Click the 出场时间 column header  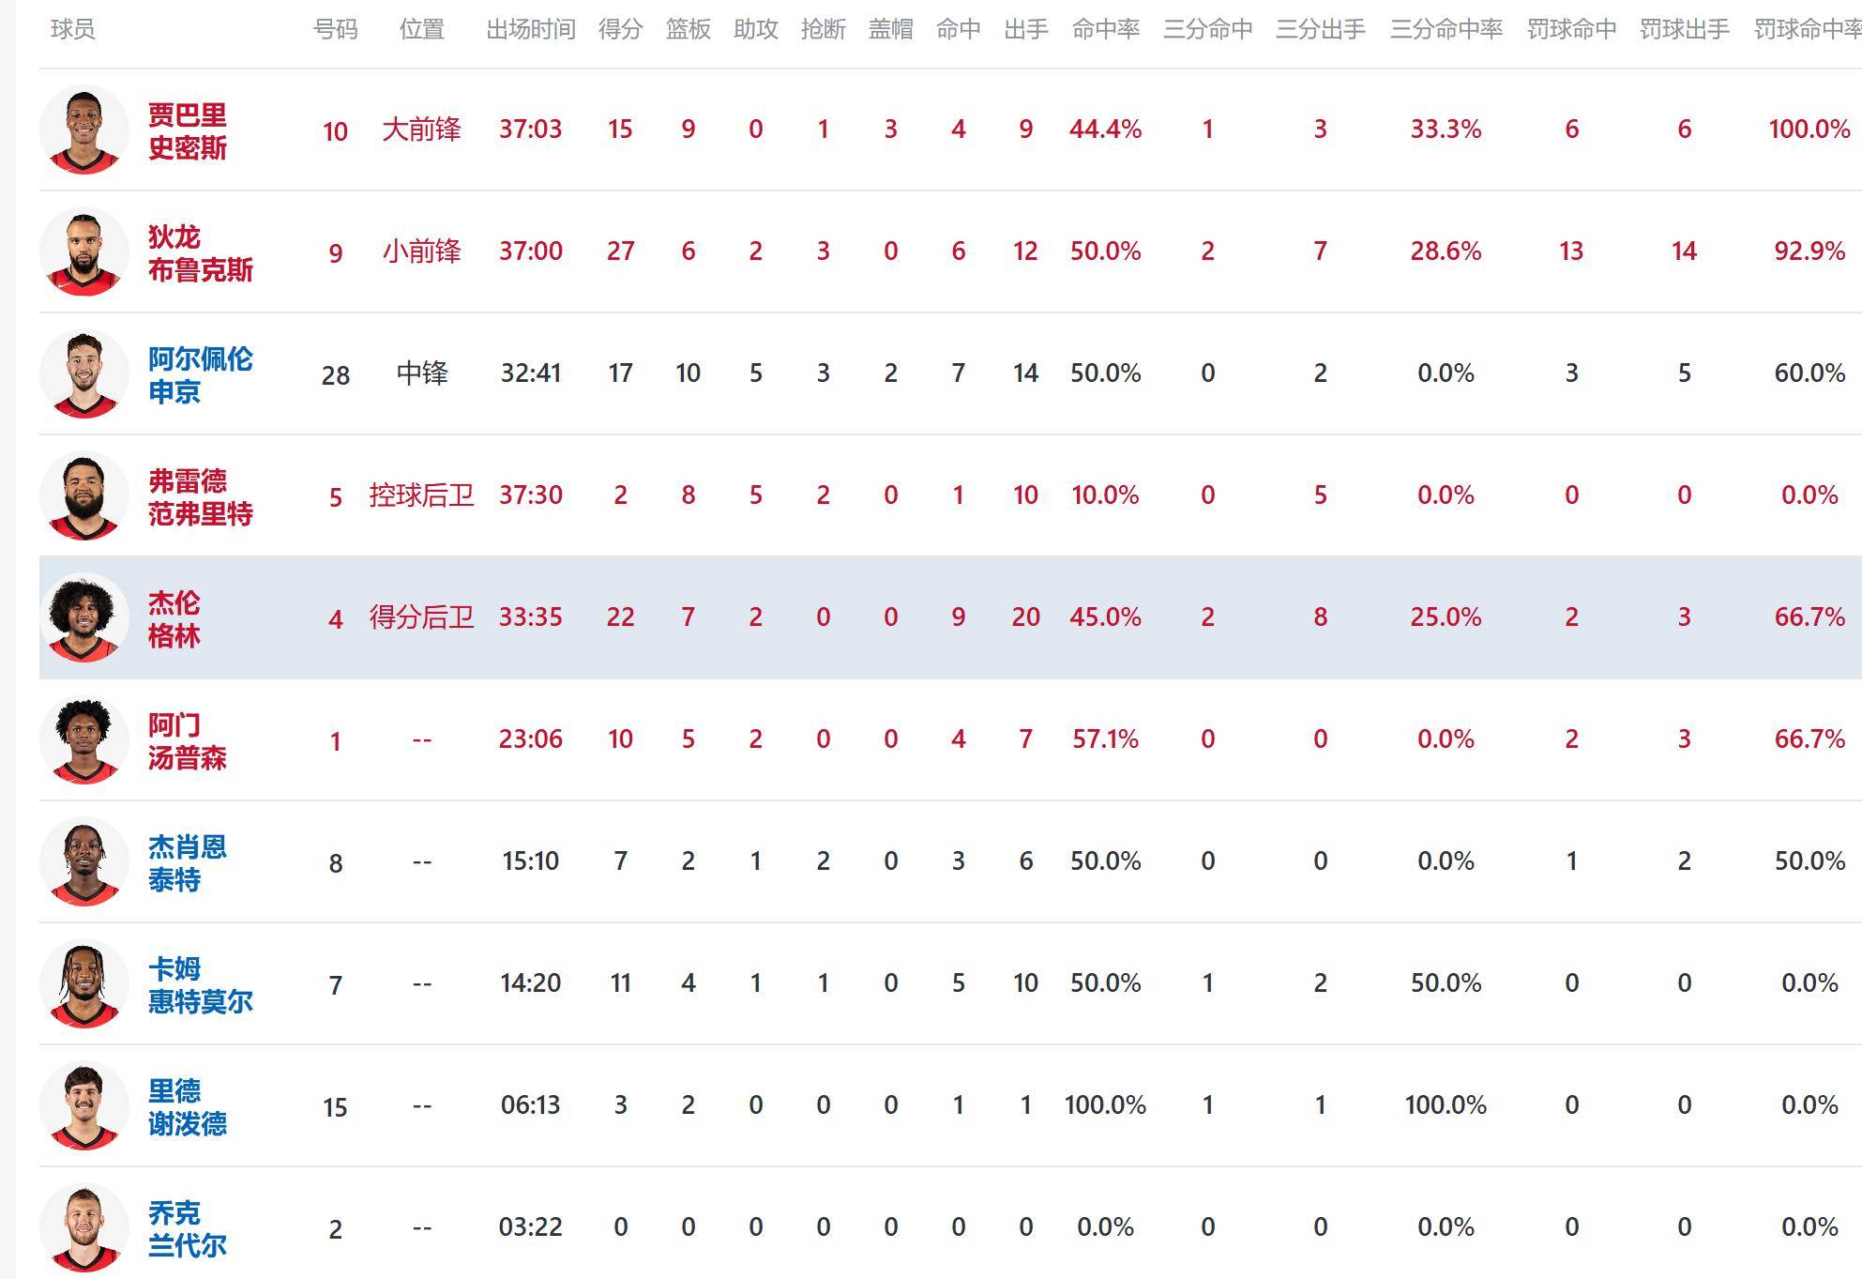point(530,30)
